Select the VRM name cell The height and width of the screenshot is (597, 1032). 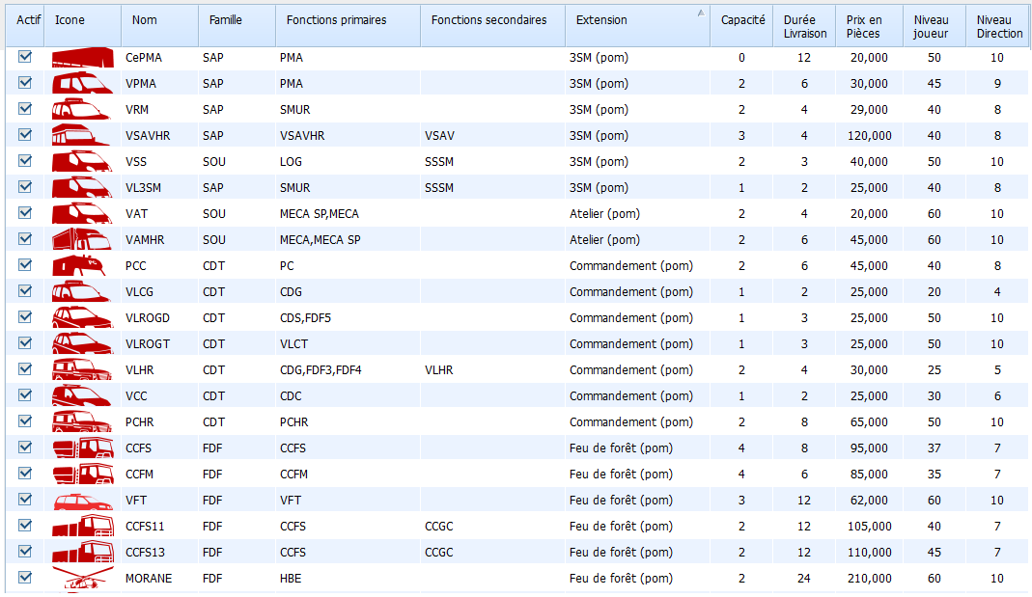(x=137, y=110)
